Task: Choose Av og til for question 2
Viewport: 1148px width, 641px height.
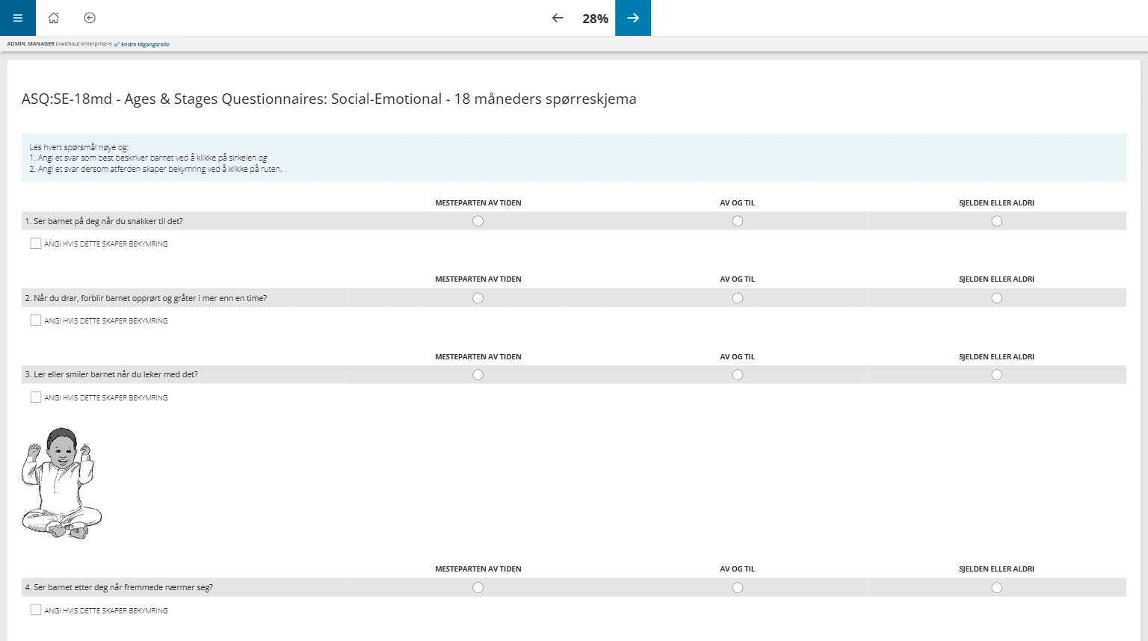Action: (x=738, y=298)
